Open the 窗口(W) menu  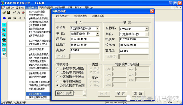pos(78,8)
